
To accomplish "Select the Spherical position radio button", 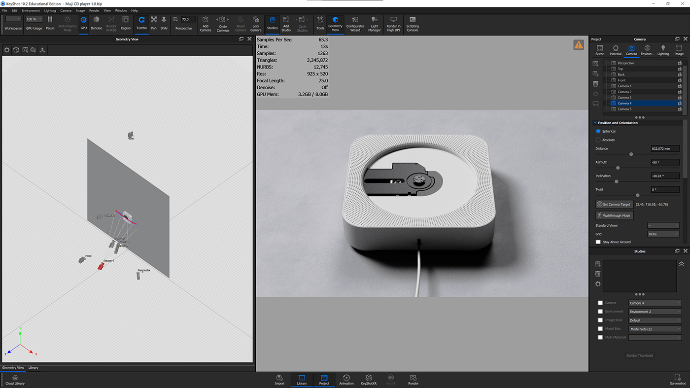I will pos(598,131).
